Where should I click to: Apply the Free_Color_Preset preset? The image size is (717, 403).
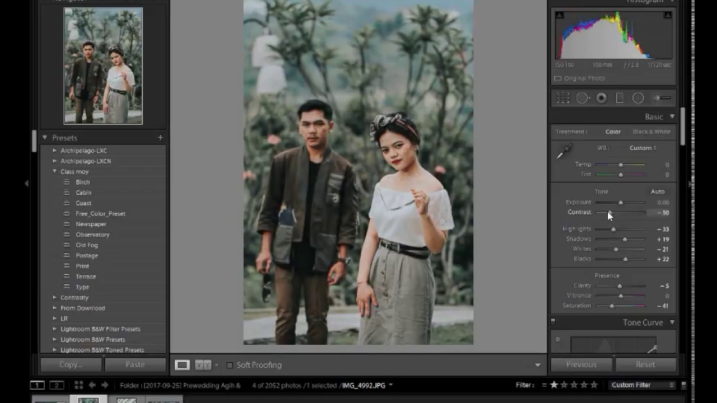[100, 214]
